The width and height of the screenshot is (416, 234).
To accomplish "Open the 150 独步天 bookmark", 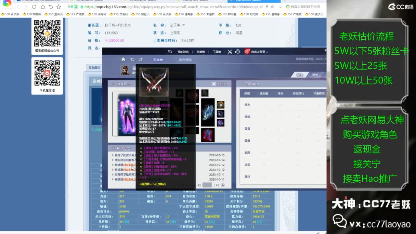I will 314,14.
